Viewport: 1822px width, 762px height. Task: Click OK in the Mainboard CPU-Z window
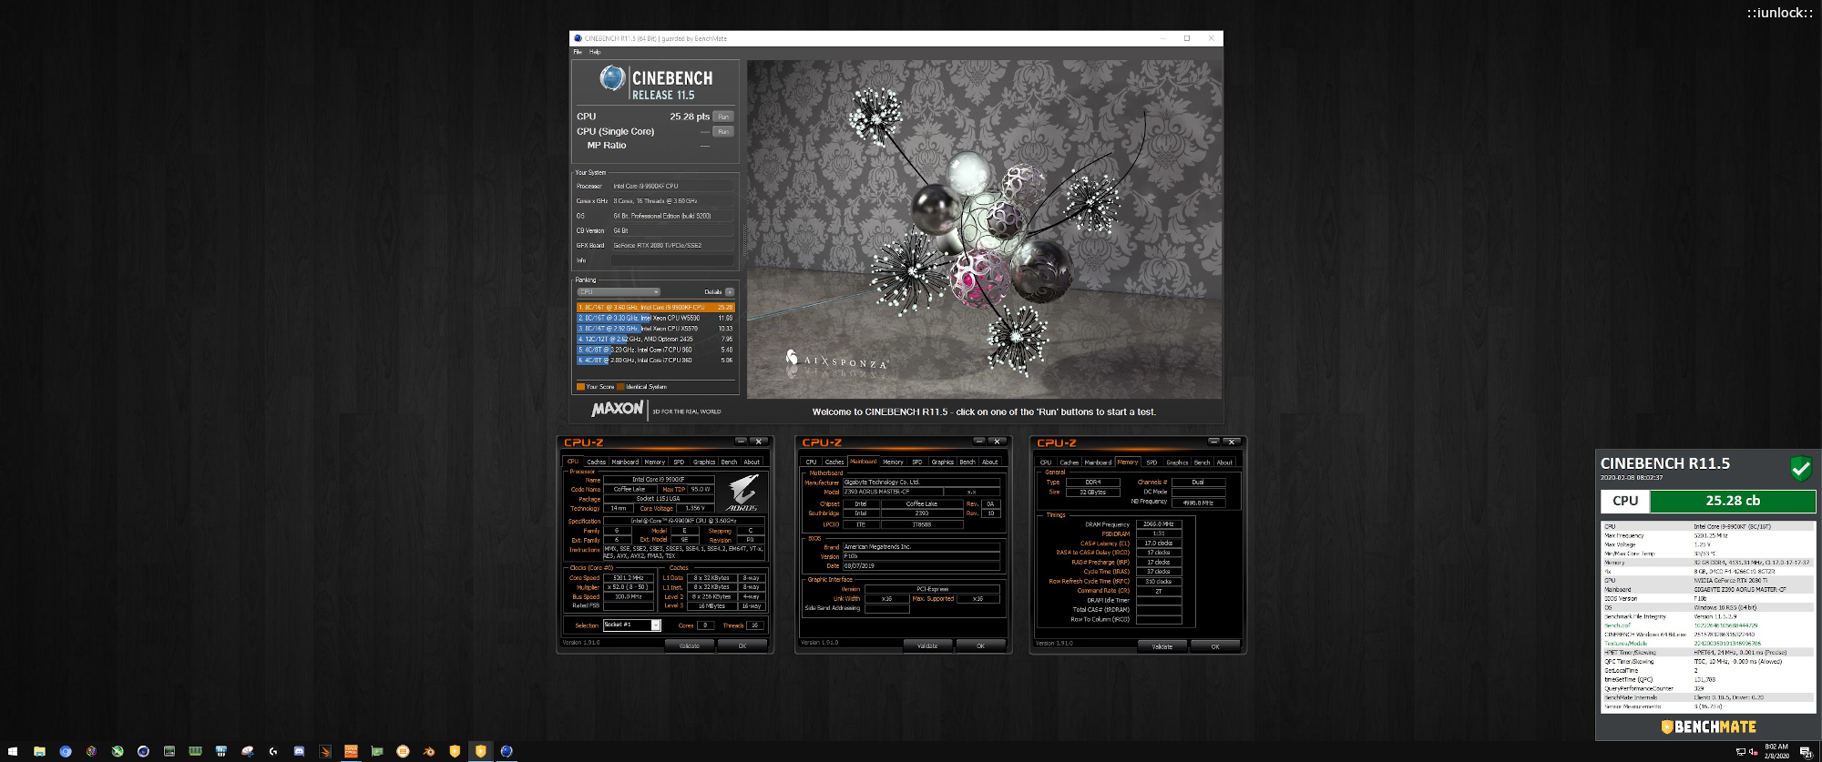980,645
